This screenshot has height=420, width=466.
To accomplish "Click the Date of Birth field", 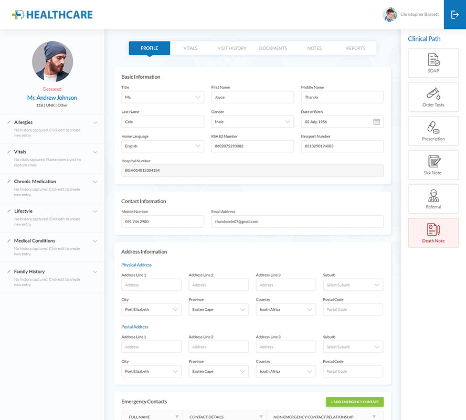I will pos(342,122).
